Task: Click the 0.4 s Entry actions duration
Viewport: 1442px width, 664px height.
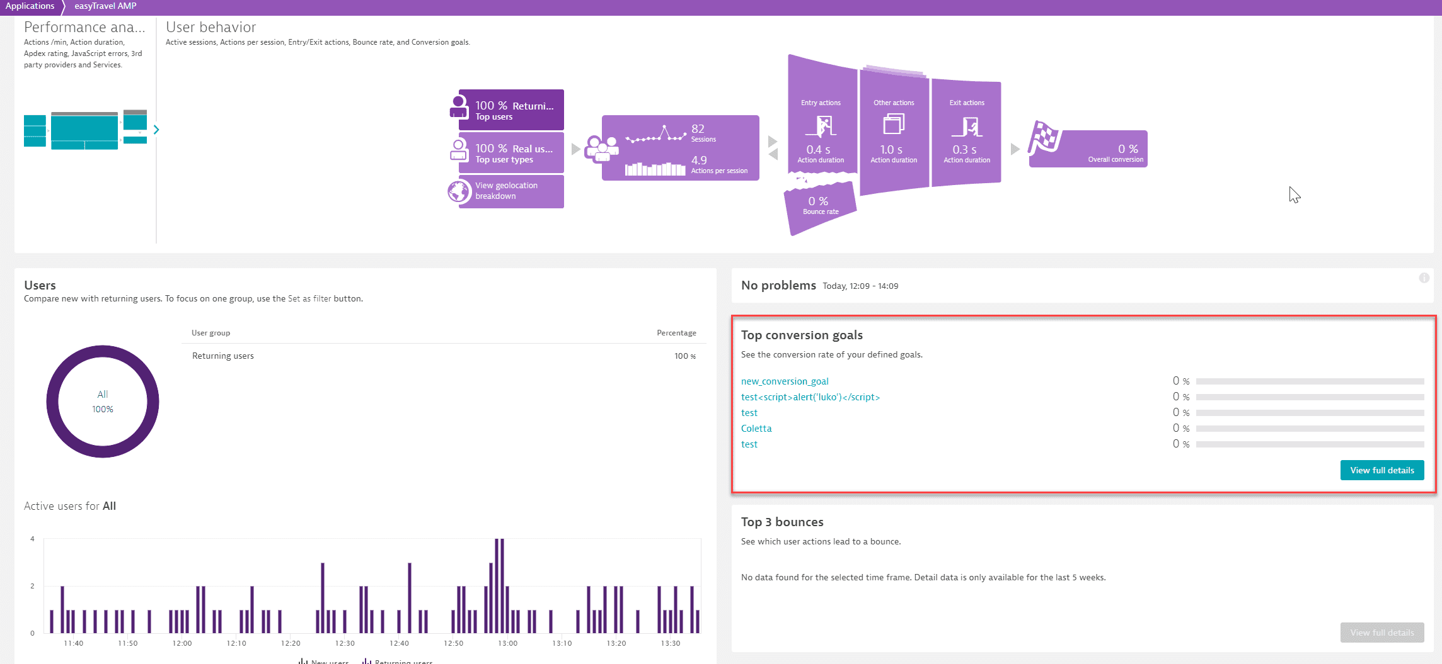Action: 818,150
